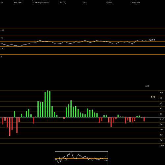The height and width of the screenshot is (165, 165).
Task: Click the MR zero-line label '0 0'
Action: (x=162, y=119)
